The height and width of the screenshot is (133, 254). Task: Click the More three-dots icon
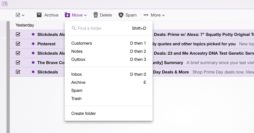pos(146,15)
